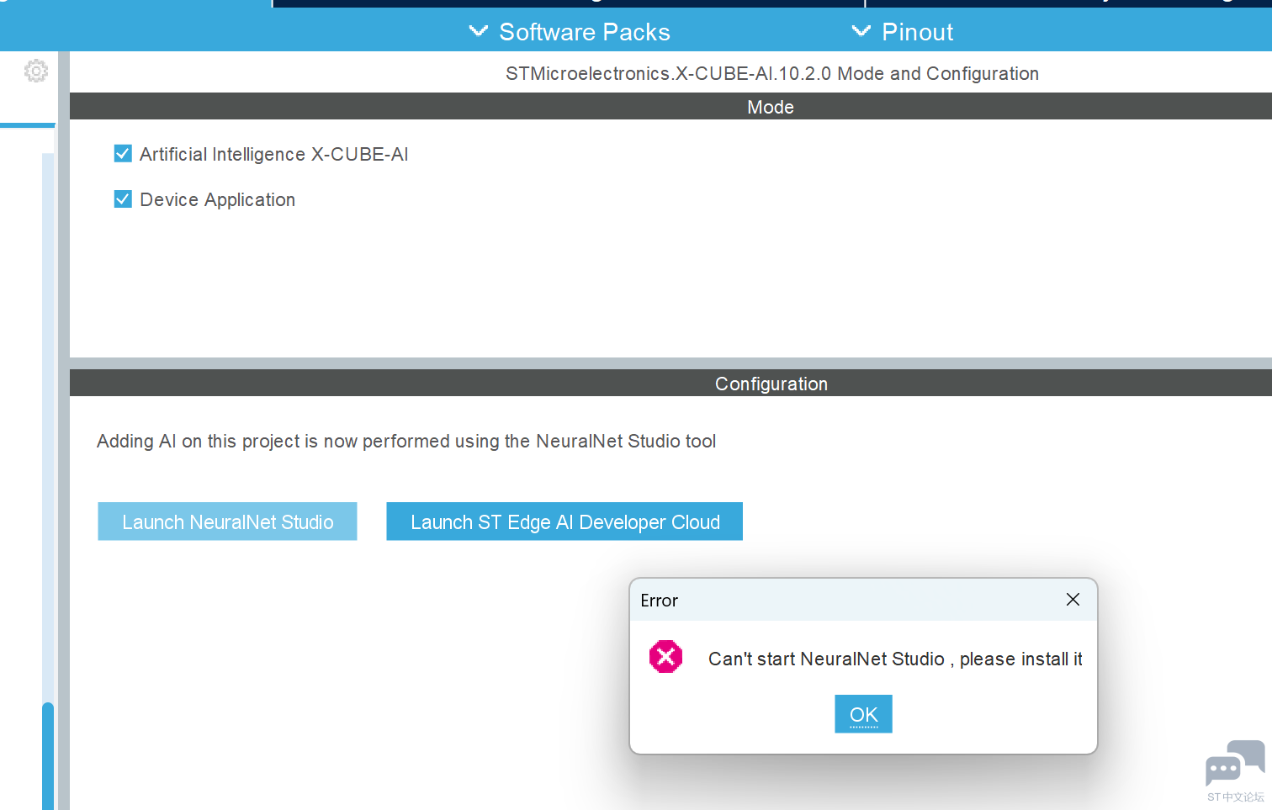
Task: Click the 'Adding AI on this project' text
Action: (x=406, y=442)
